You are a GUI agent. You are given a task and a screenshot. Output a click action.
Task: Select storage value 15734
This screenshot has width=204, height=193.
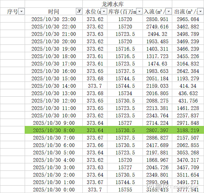[x=125, y=93]
